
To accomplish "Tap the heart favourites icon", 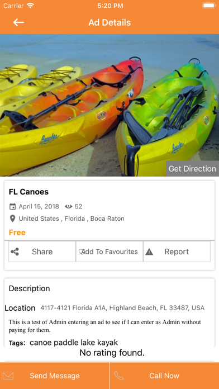I will click(81, 252).
